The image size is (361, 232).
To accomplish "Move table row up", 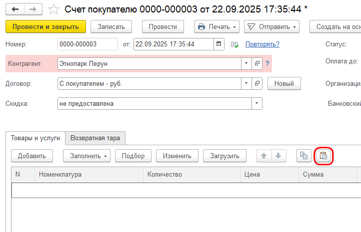I will tap(264, 156).
